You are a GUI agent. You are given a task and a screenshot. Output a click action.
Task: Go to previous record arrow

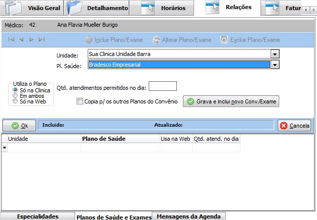pos(21,40)
